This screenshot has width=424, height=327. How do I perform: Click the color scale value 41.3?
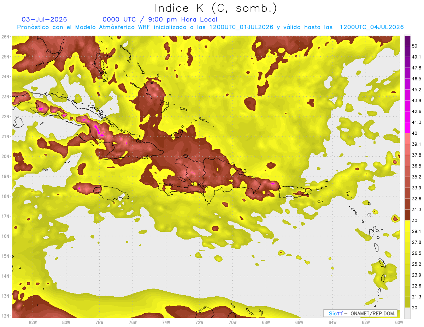(417, 122)
